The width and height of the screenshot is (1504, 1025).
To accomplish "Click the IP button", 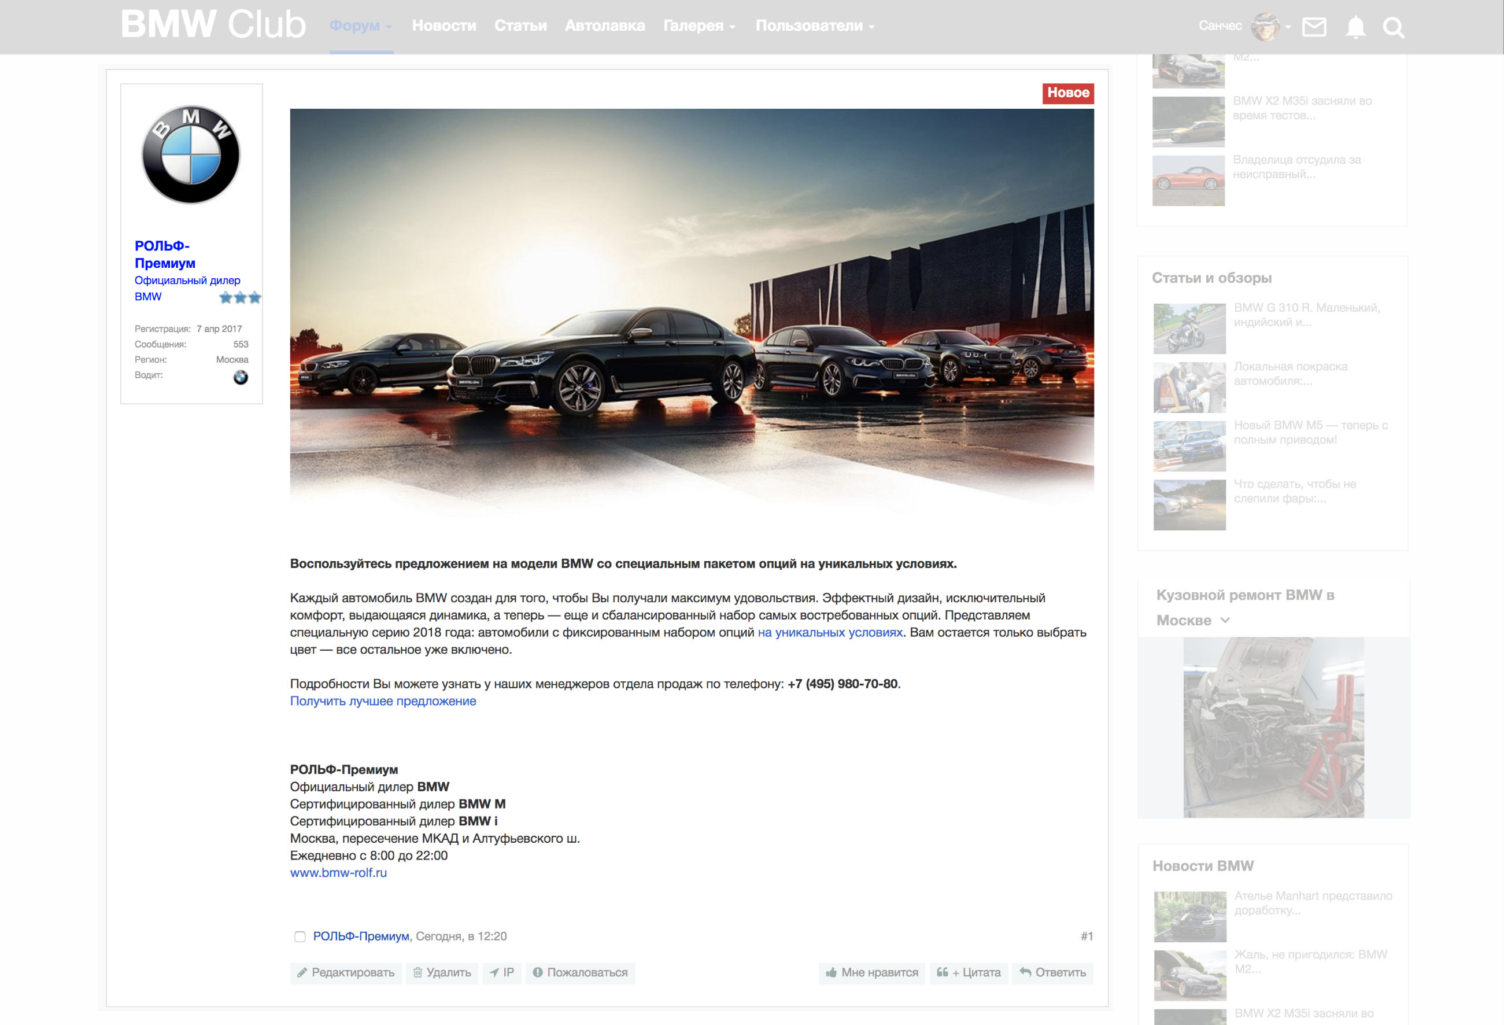I will pos(501,972).
